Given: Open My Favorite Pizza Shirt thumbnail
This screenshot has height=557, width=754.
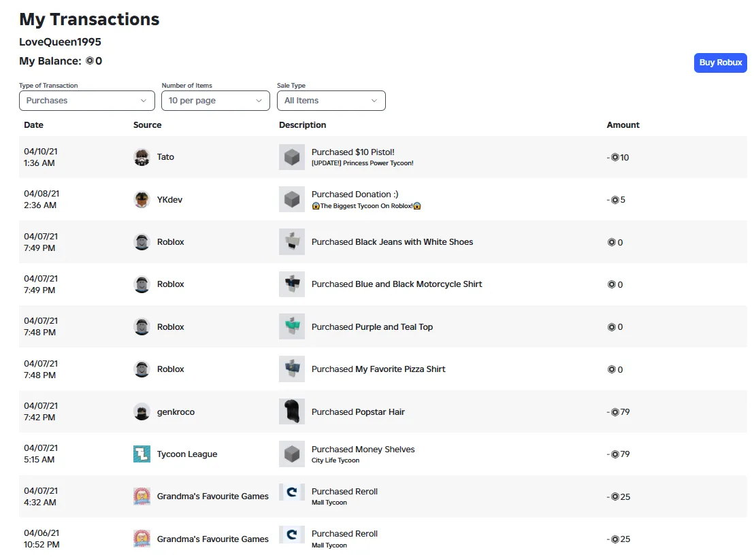Looking at the screenshot, I should coord(292,369).
